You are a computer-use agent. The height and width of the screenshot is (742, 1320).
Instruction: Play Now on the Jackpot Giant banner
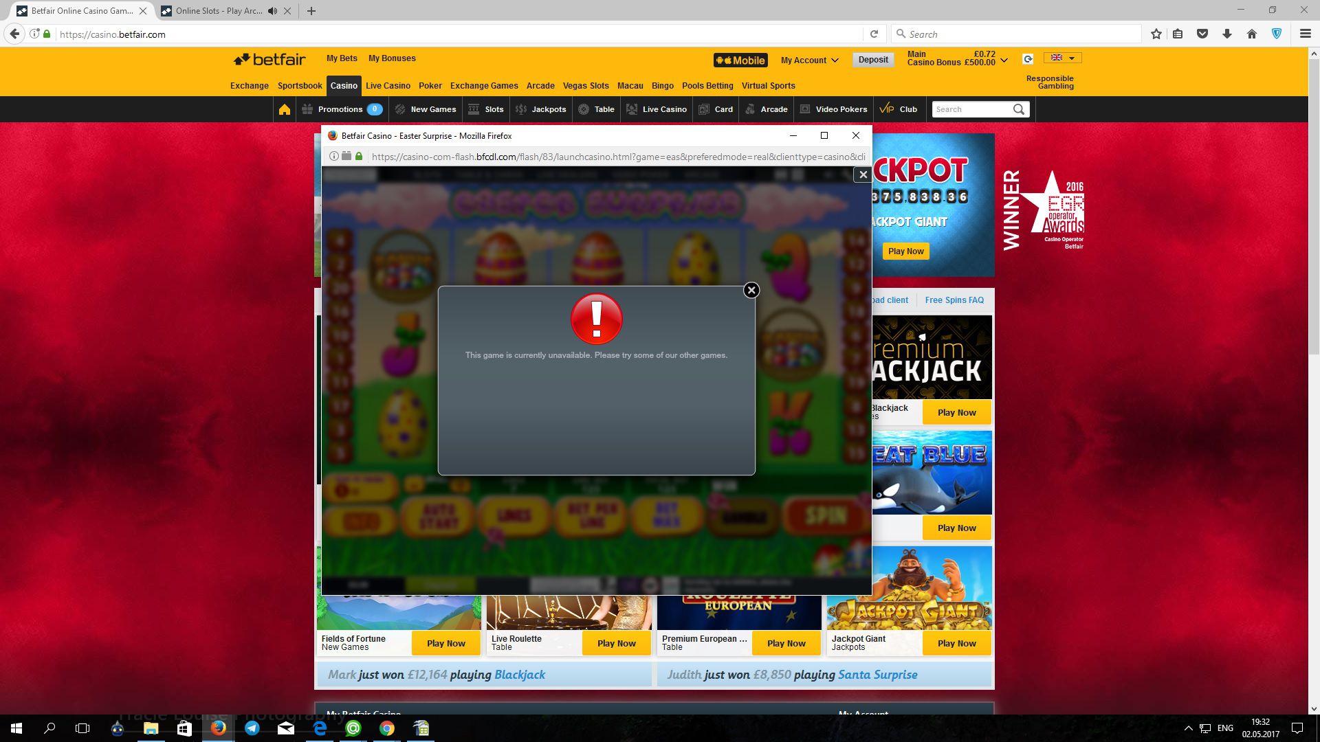[x=905, y=251]
